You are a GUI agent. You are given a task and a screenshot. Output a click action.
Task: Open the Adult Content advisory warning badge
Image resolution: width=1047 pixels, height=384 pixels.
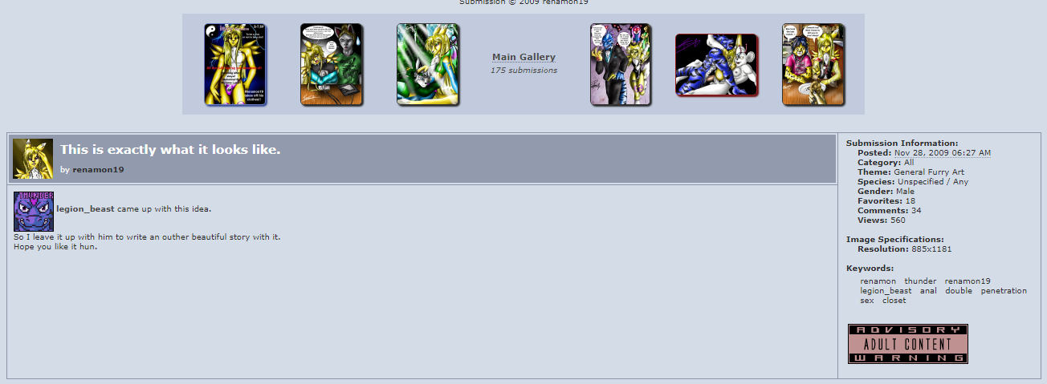tap(908, 344)
